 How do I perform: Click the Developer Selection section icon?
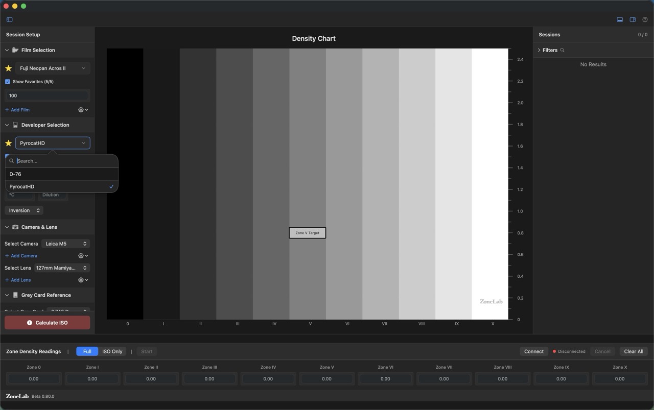tap(15, 125)
